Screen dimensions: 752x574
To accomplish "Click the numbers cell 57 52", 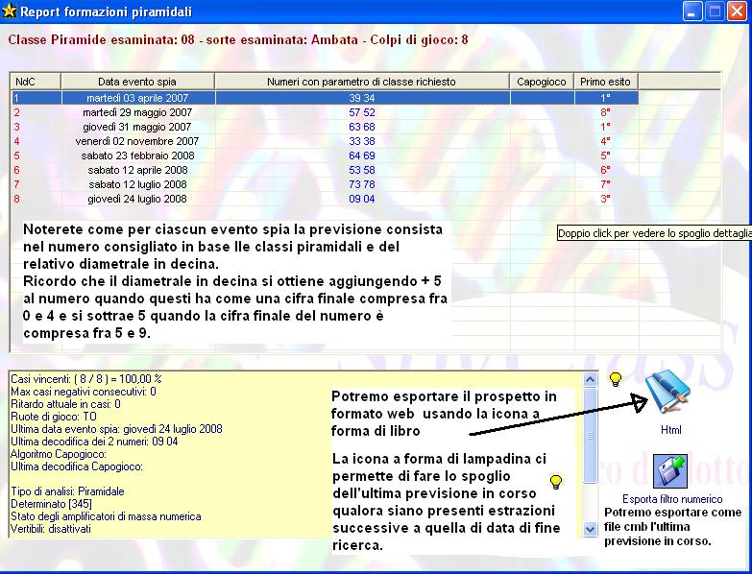I will tap(362, 112).
